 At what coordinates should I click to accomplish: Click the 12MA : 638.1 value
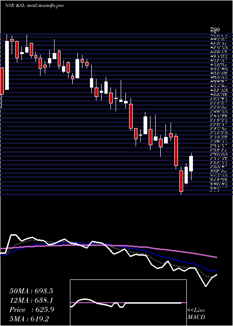coord(31,300)
